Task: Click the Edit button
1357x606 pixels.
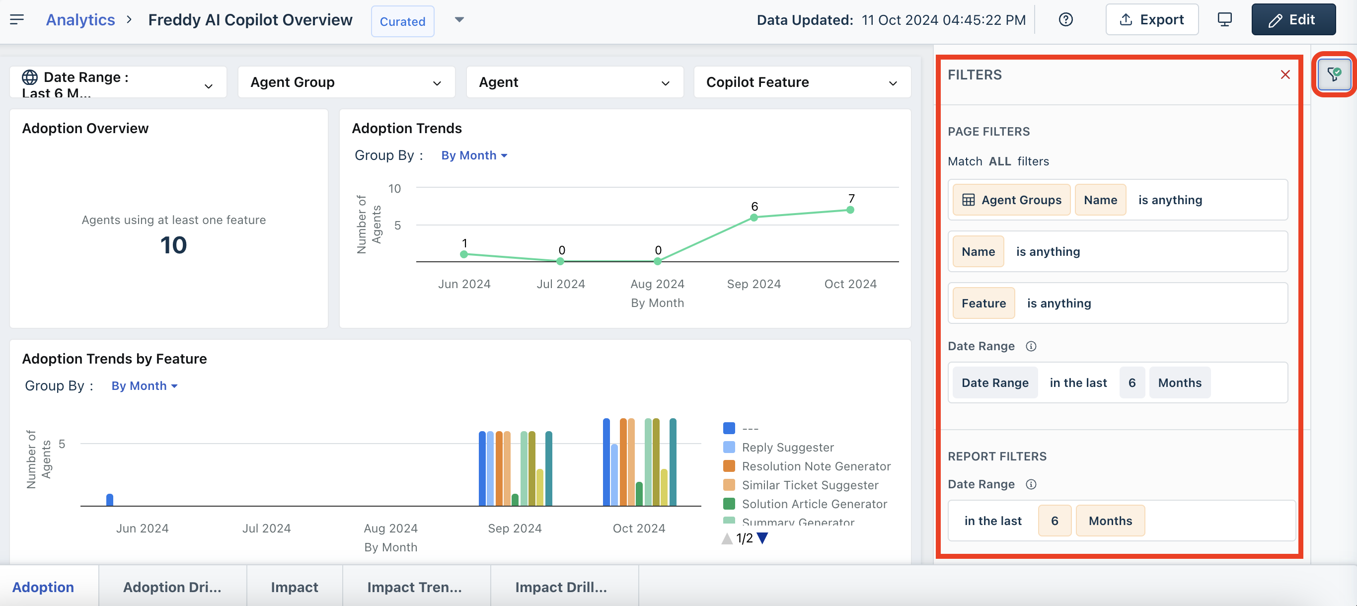Action: 1293,19
